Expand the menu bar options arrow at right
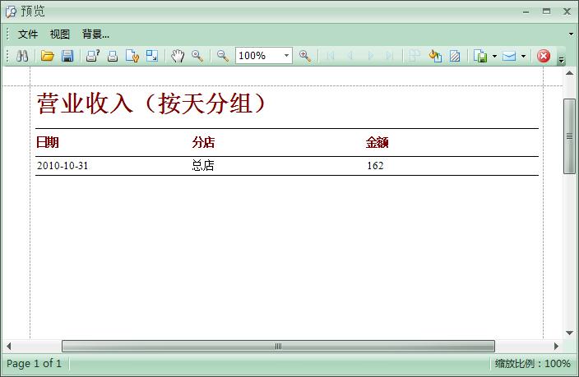Image resolution: width=579 pixels, height=377 pixels. click(x=571, y=34)
